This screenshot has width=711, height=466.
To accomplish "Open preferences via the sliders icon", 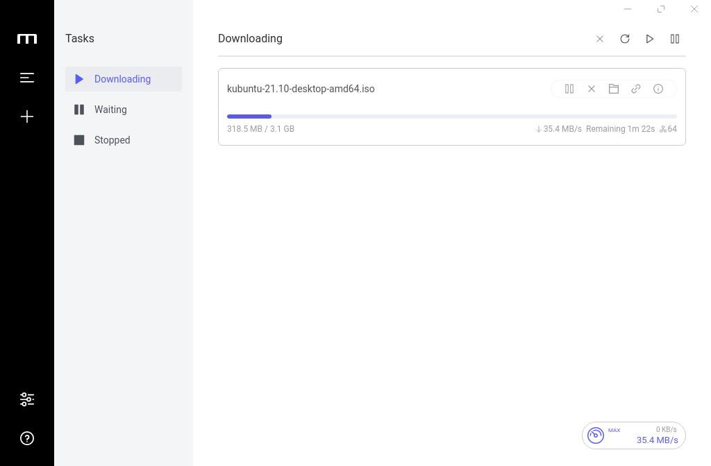I will coord(27,399).
